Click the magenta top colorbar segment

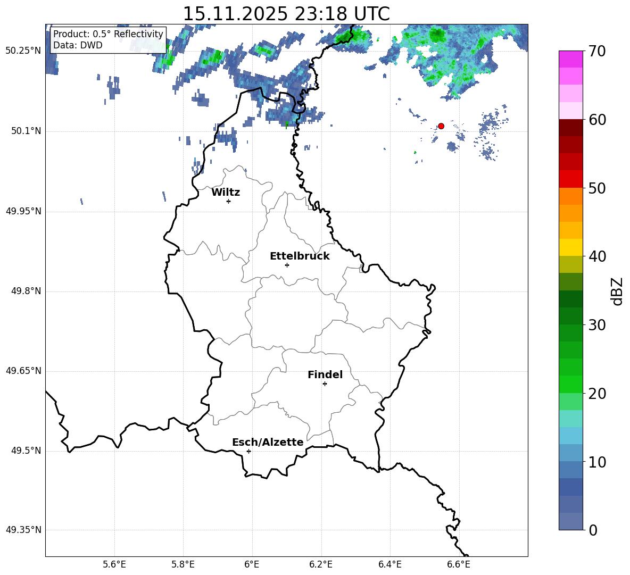(571, 59)
